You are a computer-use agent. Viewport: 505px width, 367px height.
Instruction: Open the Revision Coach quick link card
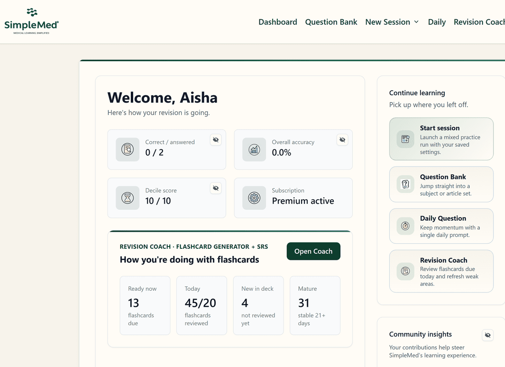tap(441, 271)
